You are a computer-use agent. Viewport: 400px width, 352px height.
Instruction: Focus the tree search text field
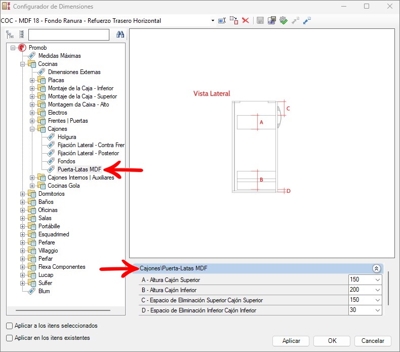pyautogui.click(x=69, y=34)
